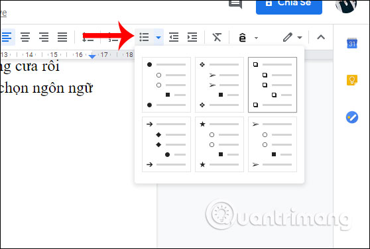The image size is (370, 249).
Task: Open Google Calendar in the side panel
Action: point(352,43)
